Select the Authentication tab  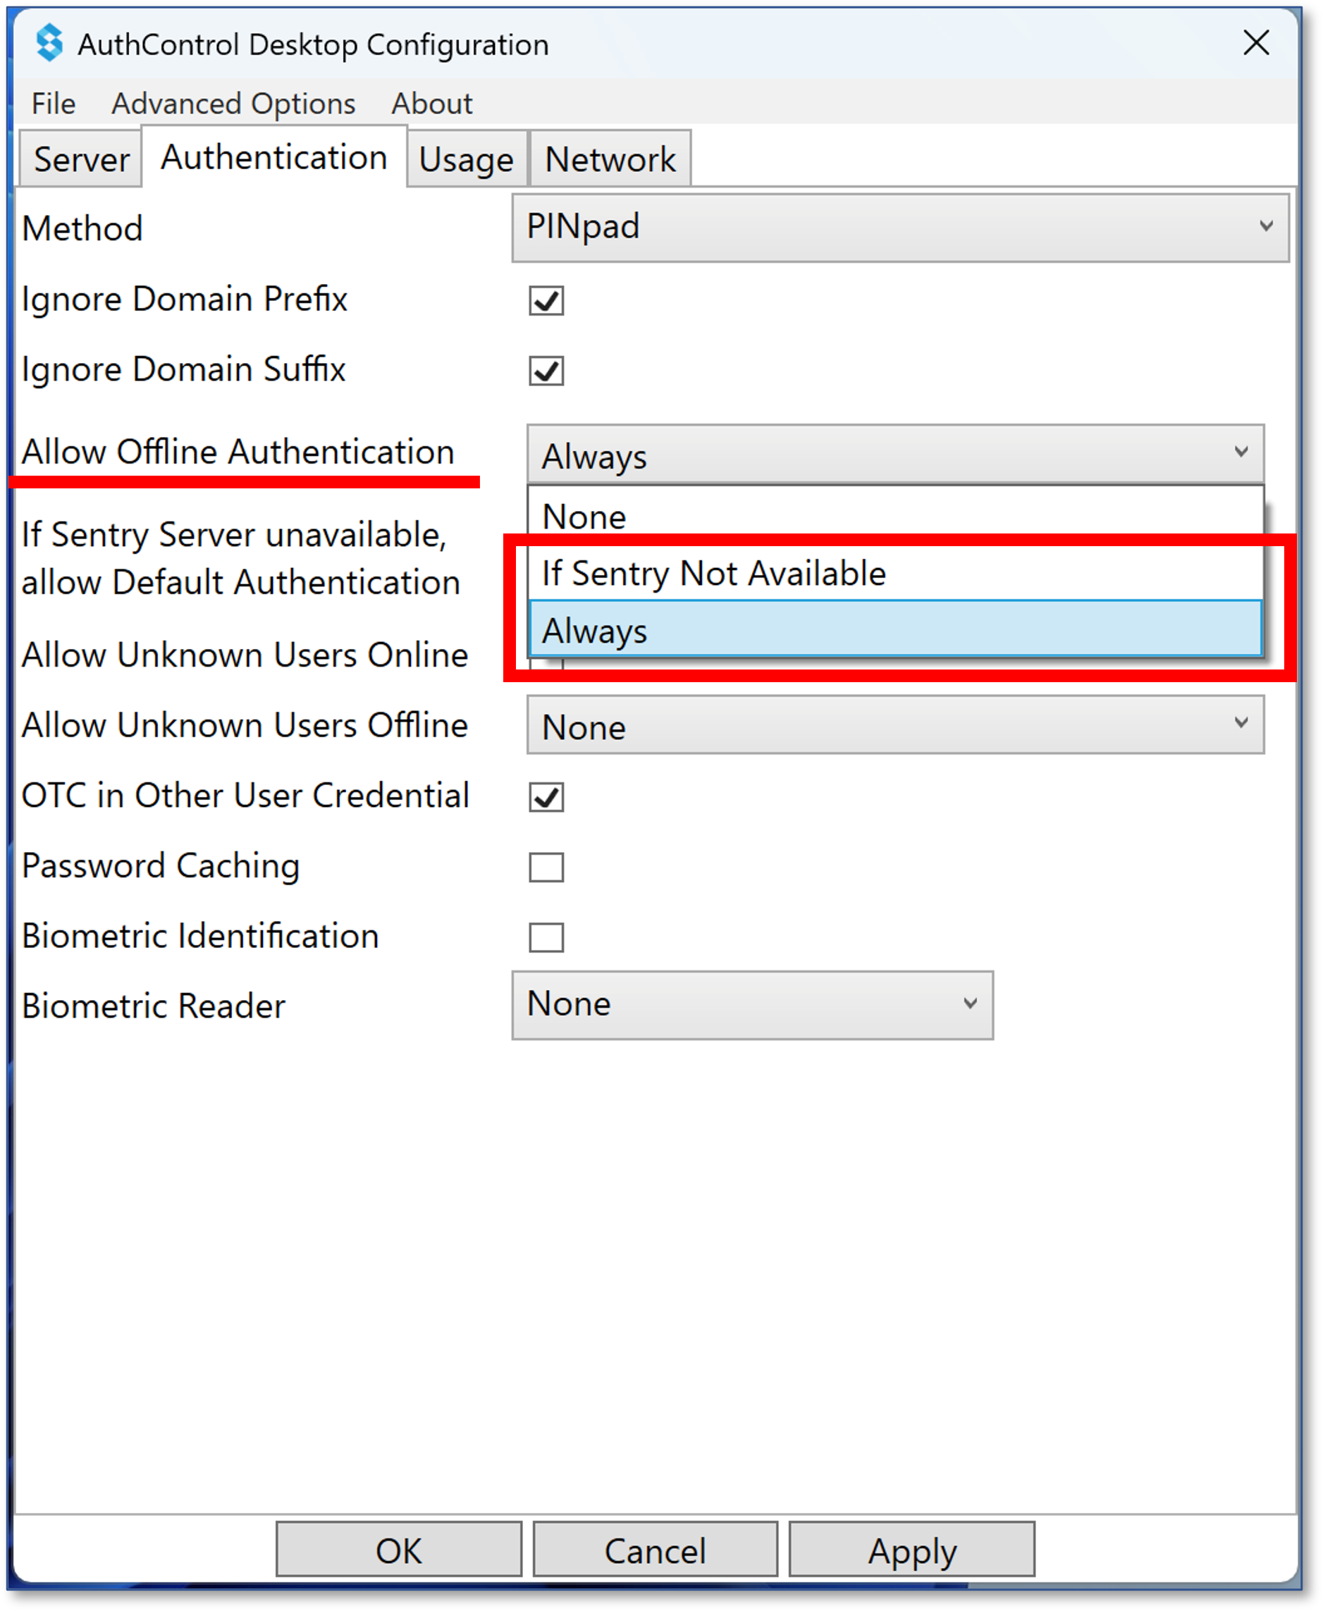[x=273, y=157]
